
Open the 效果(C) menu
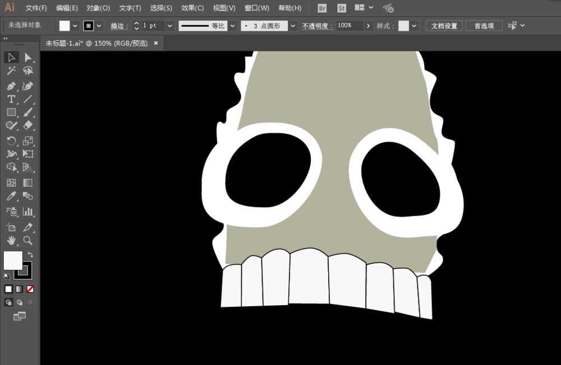click(192, 8)
